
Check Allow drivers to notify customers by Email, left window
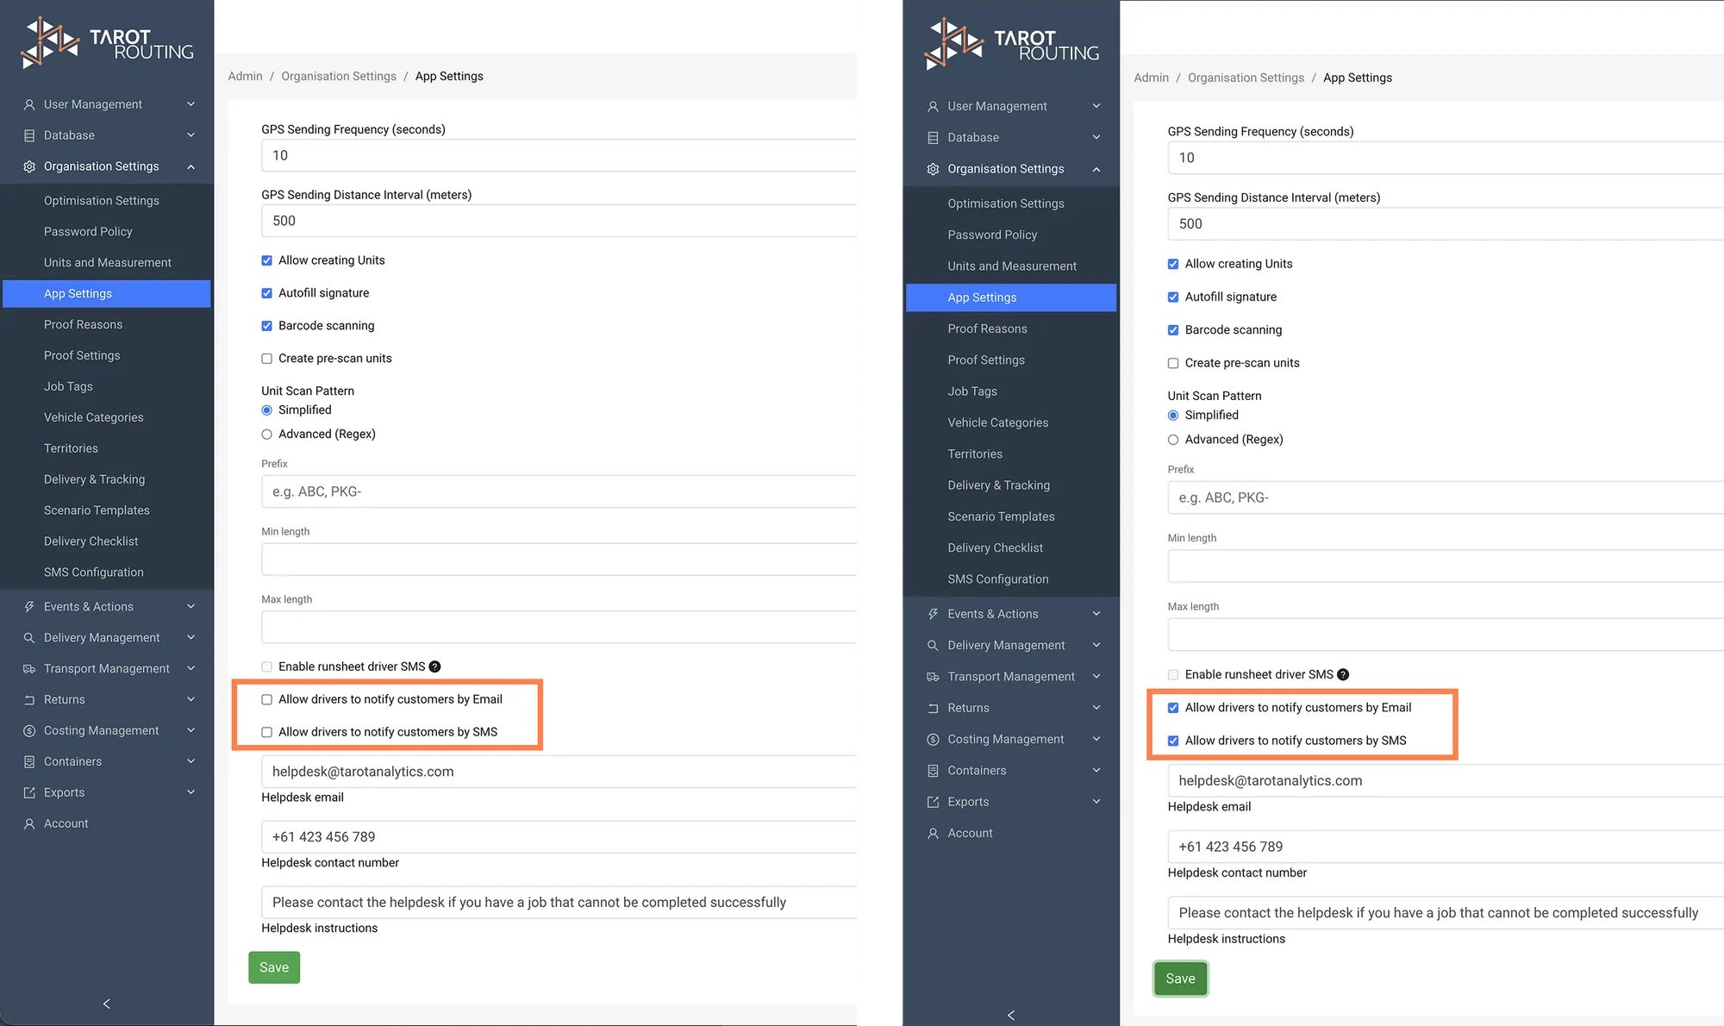[266, 699]
